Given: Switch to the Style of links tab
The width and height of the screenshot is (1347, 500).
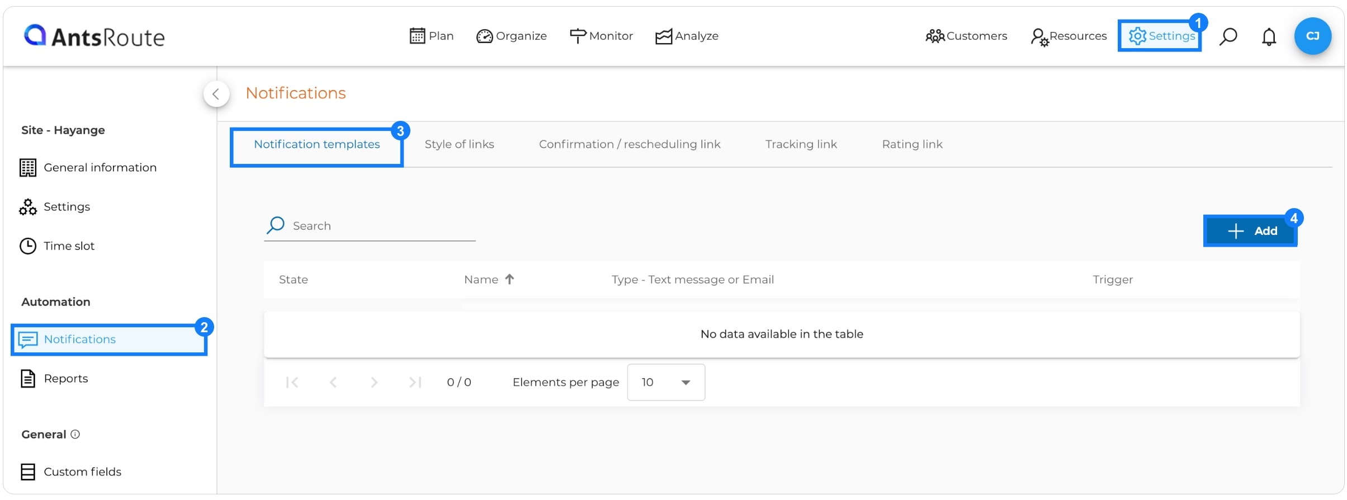Looking at the screenshot, I should pos(459,144).
